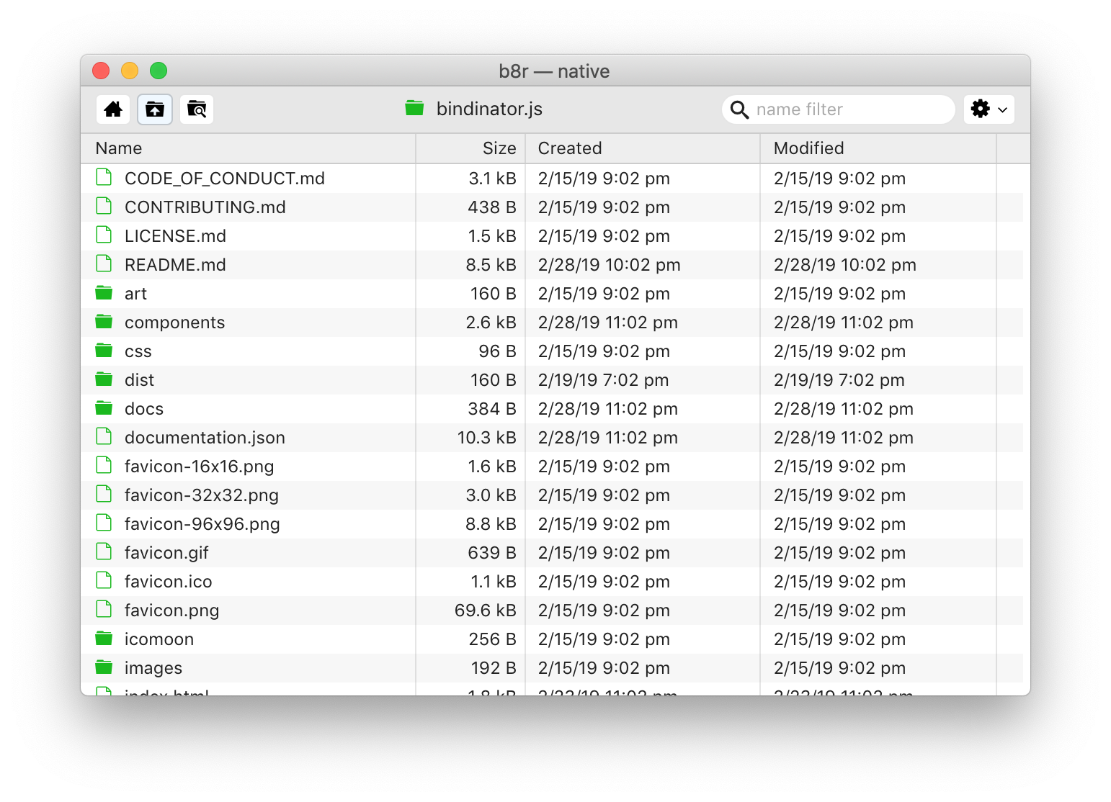Select LICENSE.md file icon

pos(104,235)
